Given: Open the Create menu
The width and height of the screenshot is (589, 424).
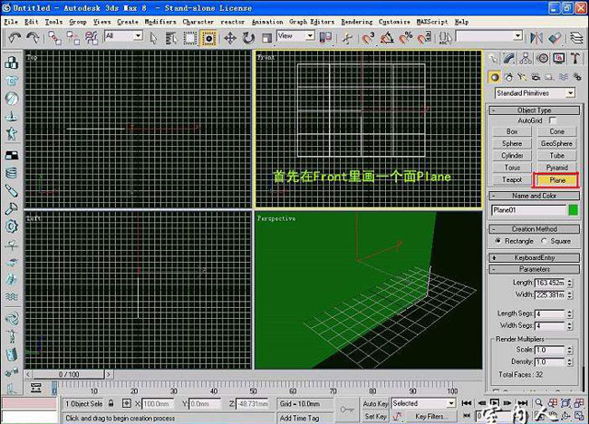Looking at the screenshot, I should [128, 22].
